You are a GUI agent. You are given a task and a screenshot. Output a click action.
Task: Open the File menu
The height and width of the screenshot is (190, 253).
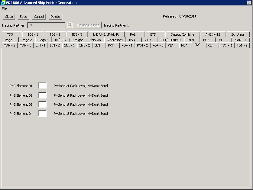click(x=4, y=8)
